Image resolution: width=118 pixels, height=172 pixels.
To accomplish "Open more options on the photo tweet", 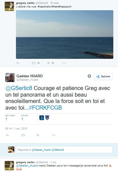I will coord(64,63).
